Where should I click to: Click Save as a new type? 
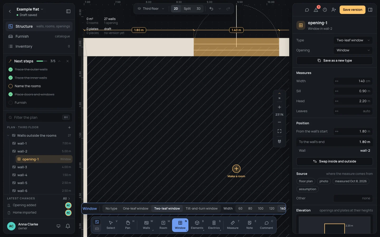pyautogui.click(x=335, y=61)
